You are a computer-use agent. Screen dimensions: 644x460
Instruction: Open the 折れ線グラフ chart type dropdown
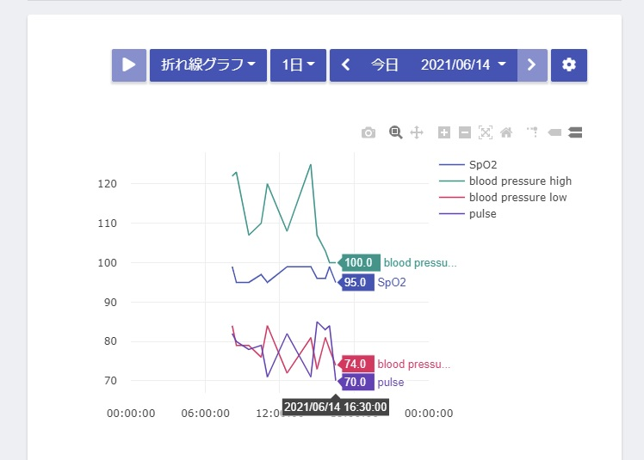pos(208,64)
